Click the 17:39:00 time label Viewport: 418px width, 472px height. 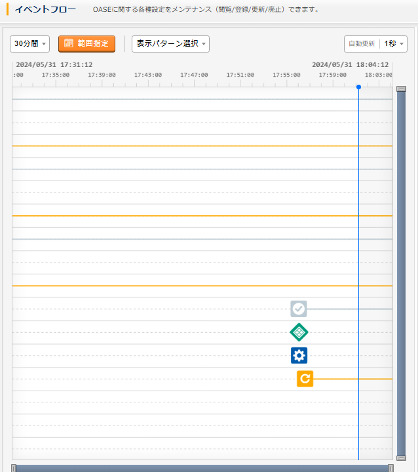tap(102, 75)
